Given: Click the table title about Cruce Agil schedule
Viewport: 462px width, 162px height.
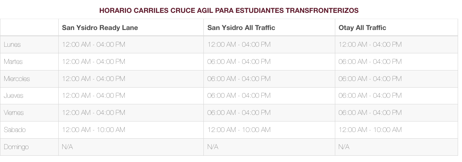Looking at the screenshot, I should point(229,10).
